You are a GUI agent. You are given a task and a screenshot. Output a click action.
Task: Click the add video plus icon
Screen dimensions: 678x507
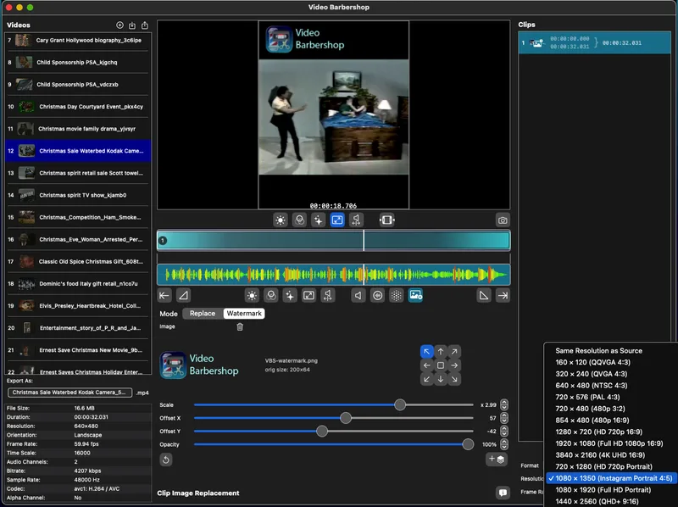pos(119,25)
